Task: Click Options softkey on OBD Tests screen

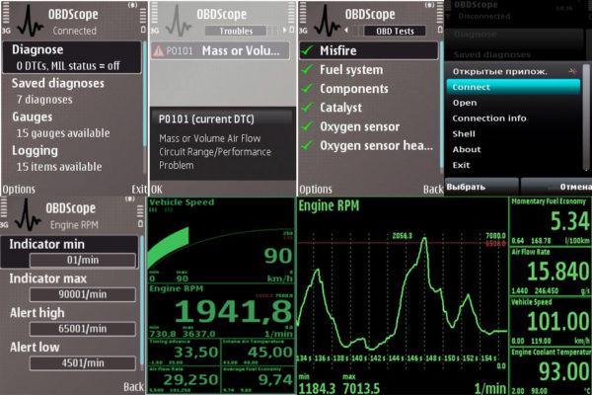Action: [316, 189]
